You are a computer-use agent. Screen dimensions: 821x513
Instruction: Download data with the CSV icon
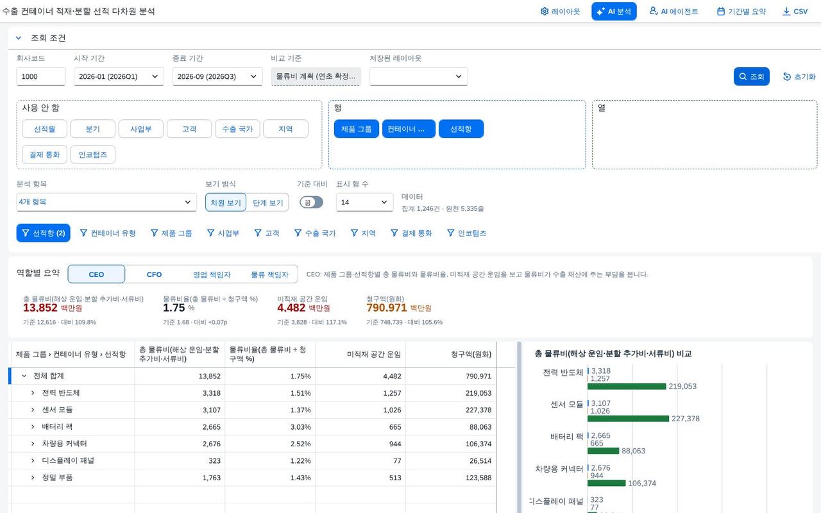tap(786, 12)
